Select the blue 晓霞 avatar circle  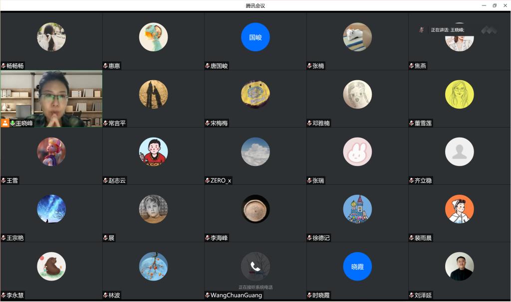[357, 267]
